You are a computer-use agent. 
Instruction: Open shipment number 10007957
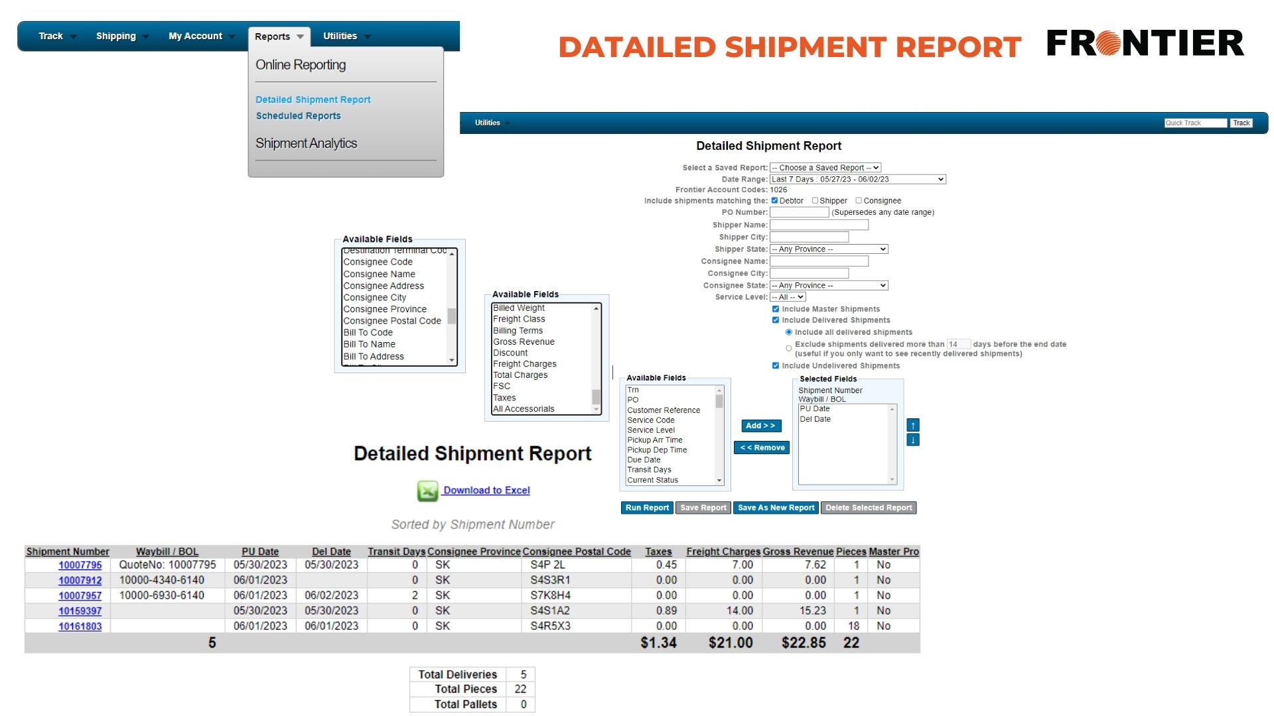coord(80,595)
